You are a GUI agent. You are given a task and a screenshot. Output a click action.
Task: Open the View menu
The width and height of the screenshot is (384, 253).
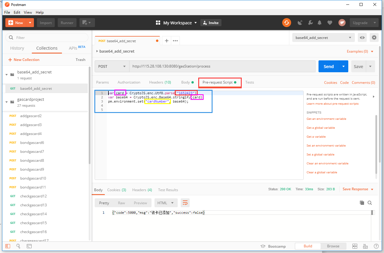(28, 12)
